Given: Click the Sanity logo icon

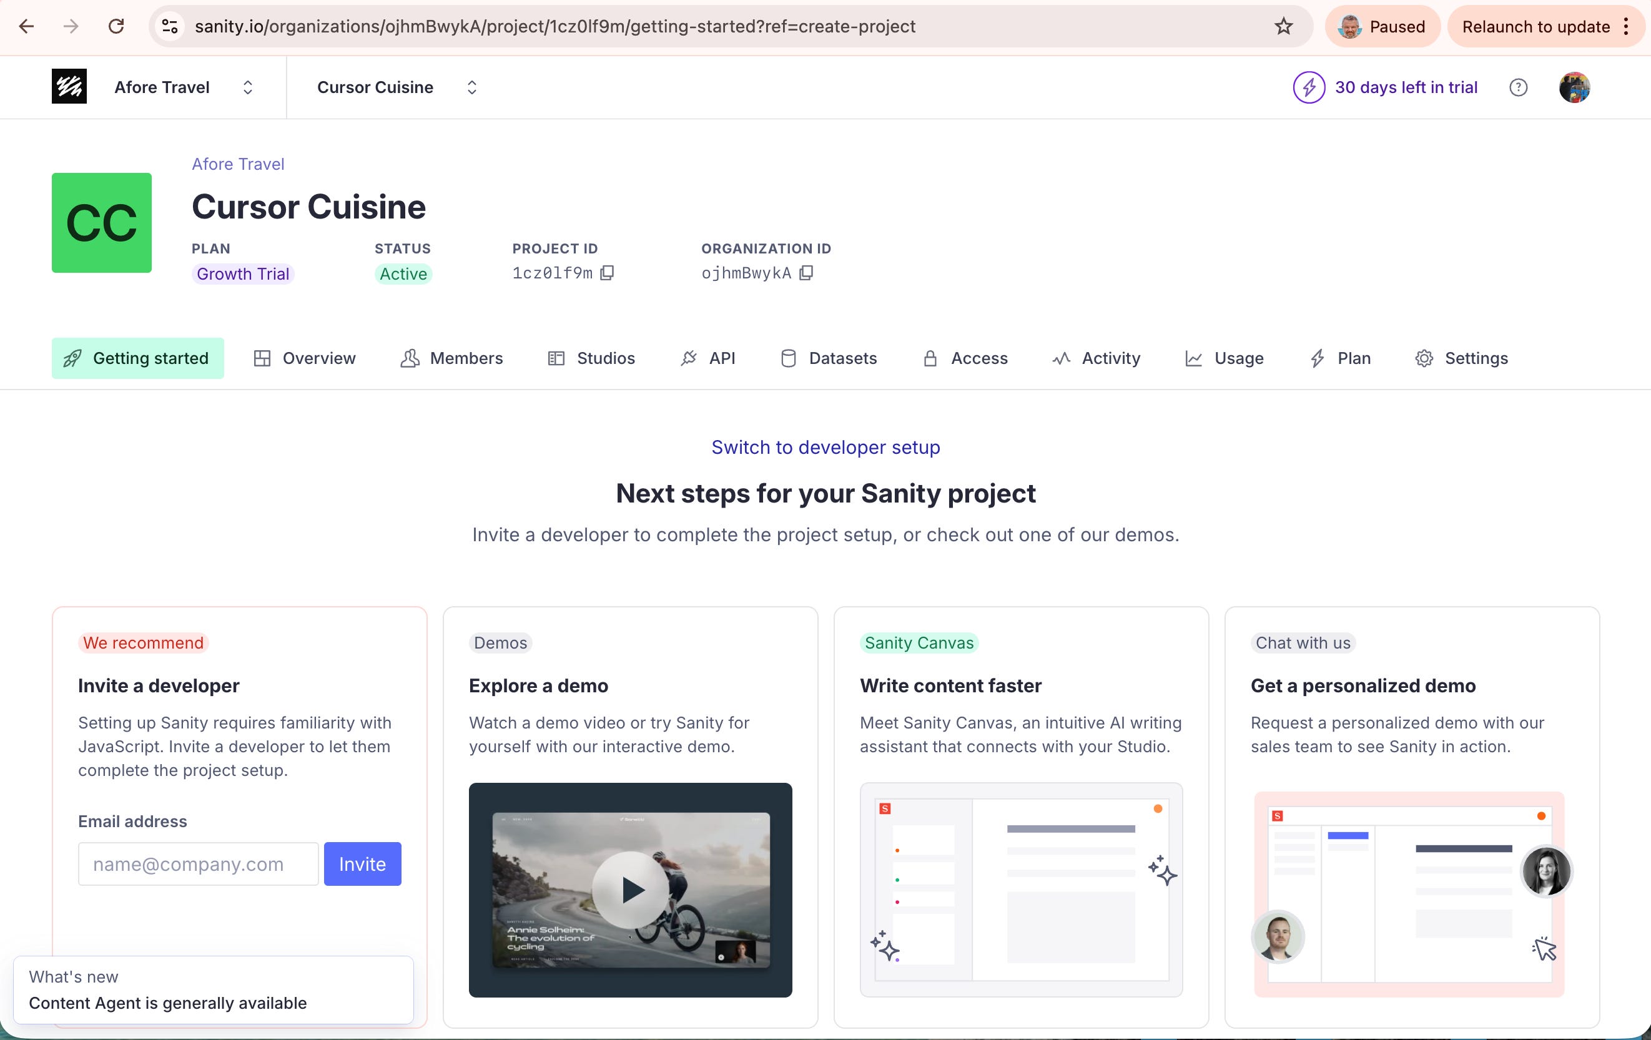Looking at the screenshot, I should (69, 87).
